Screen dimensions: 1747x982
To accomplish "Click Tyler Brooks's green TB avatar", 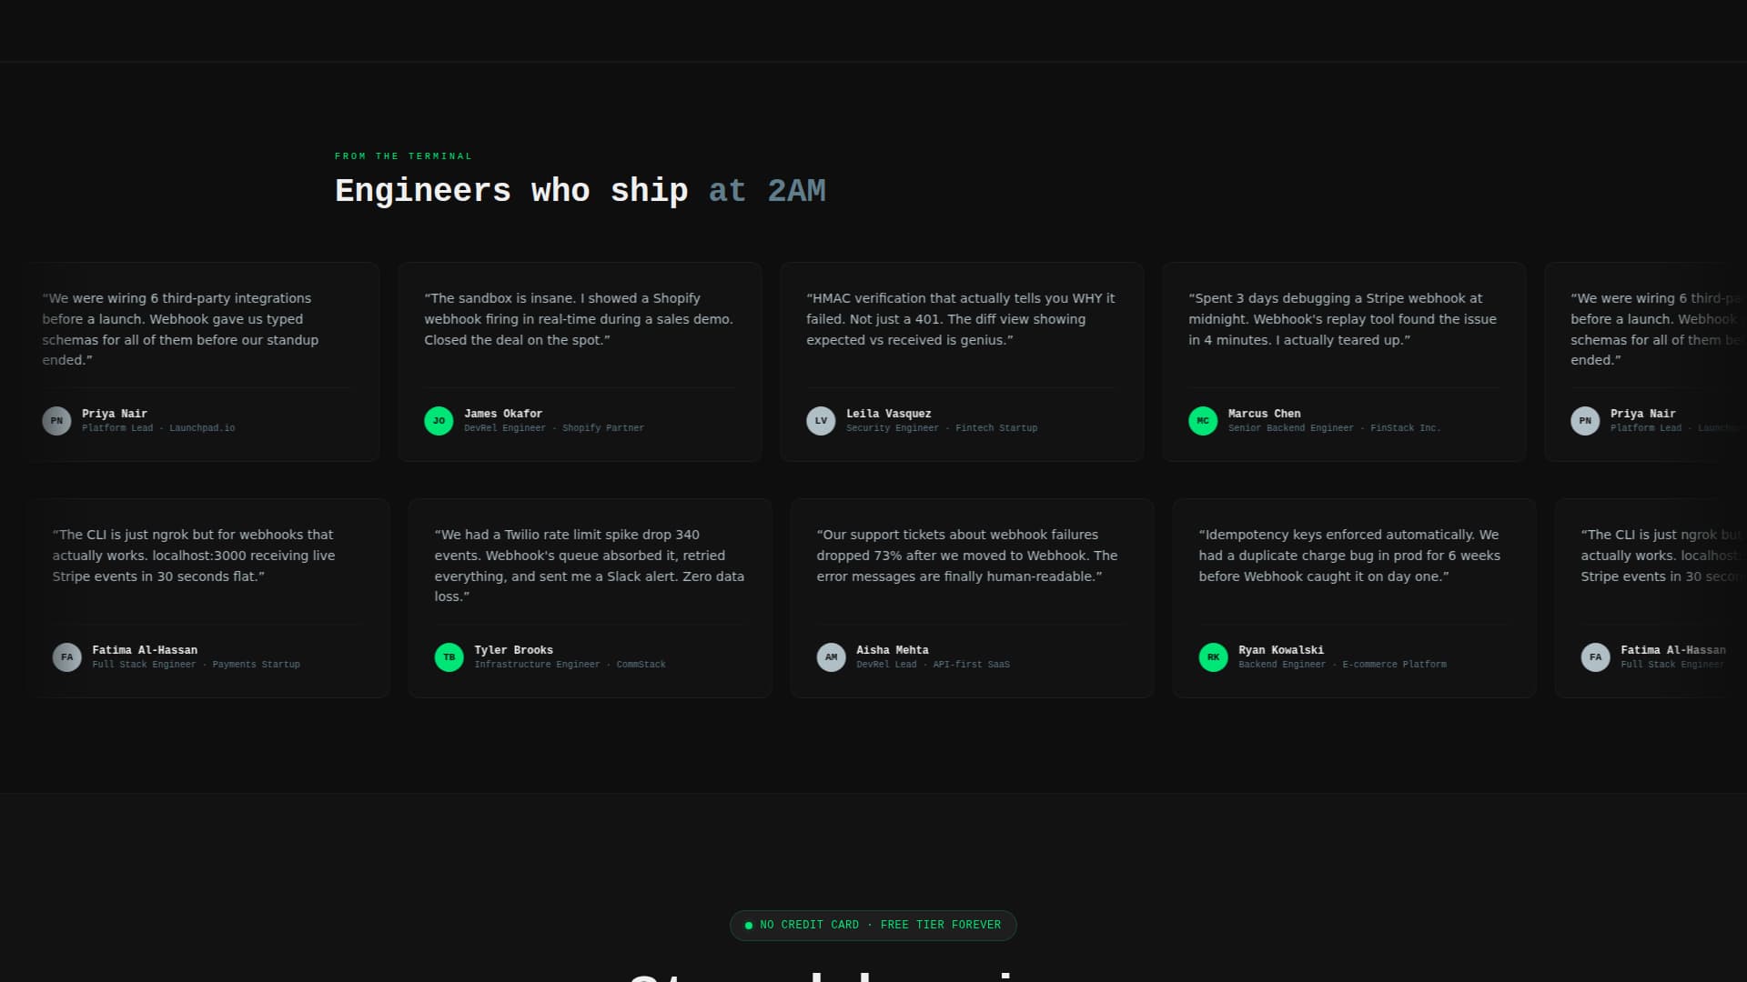I will [x=449, y=657].
